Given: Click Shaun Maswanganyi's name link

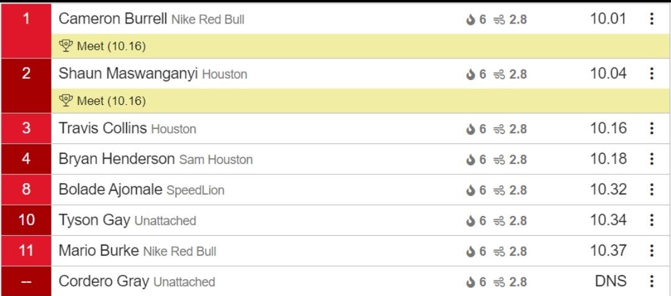Looking at the screenshot, I should (128, 74).
